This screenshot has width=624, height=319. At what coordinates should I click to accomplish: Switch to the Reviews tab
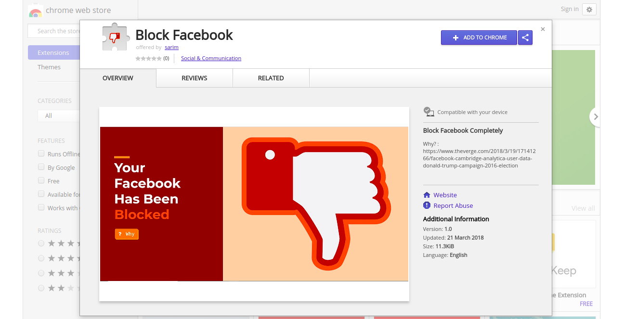(195, 78)
